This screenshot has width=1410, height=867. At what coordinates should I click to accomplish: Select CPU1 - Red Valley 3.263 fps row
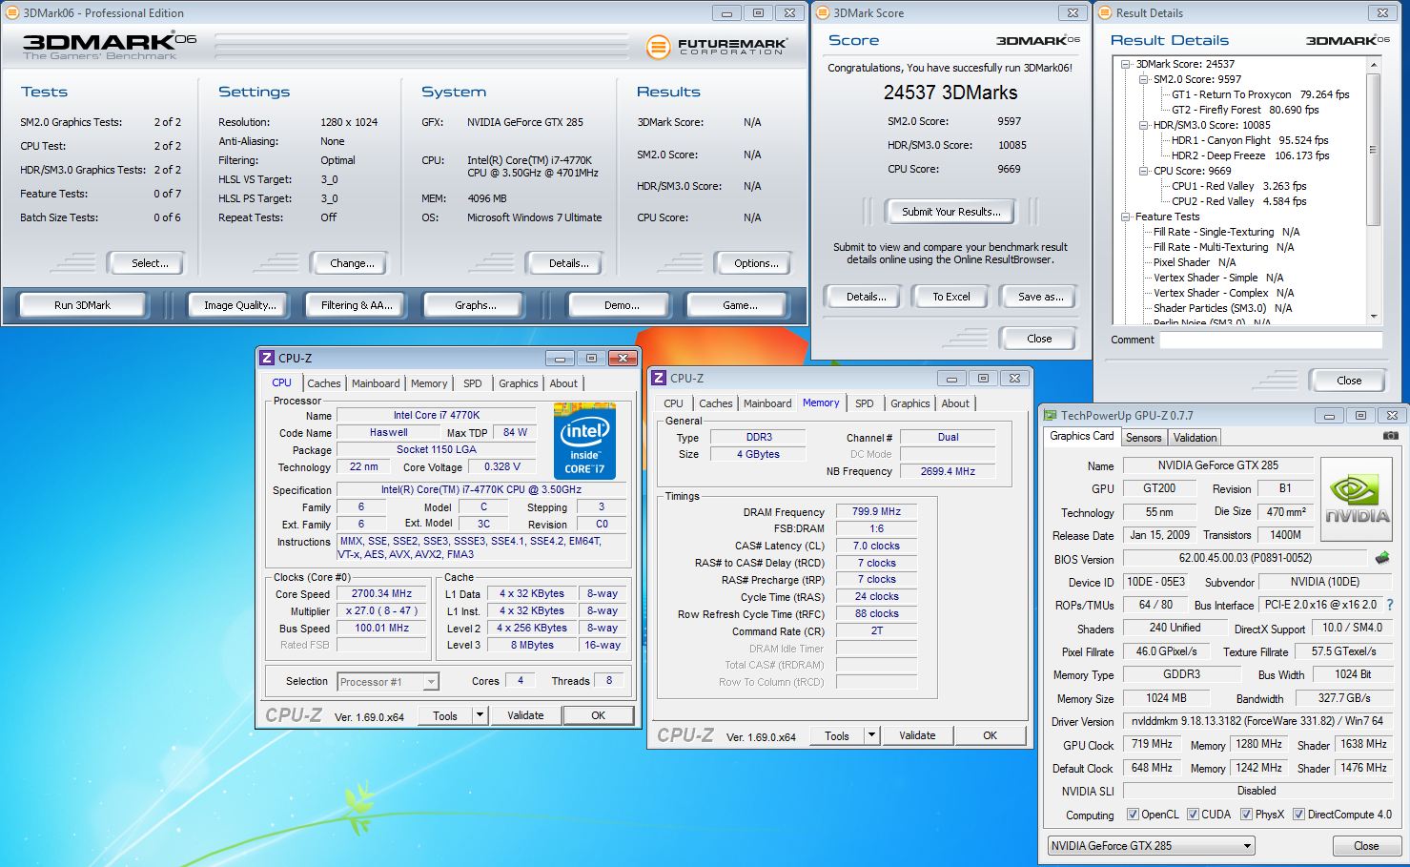[x=1239, y=186]
